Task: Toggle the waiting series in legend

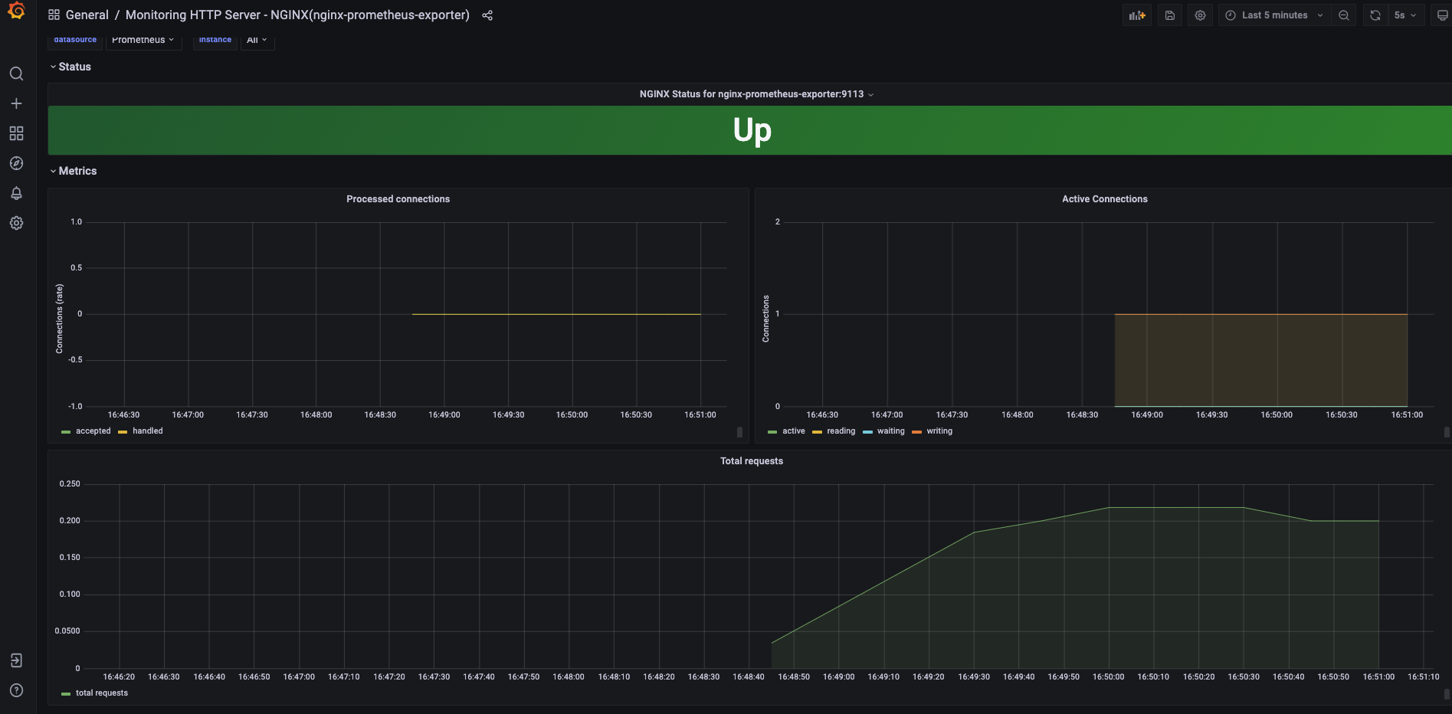Action: pyautogui.click(x=890, y=431)
